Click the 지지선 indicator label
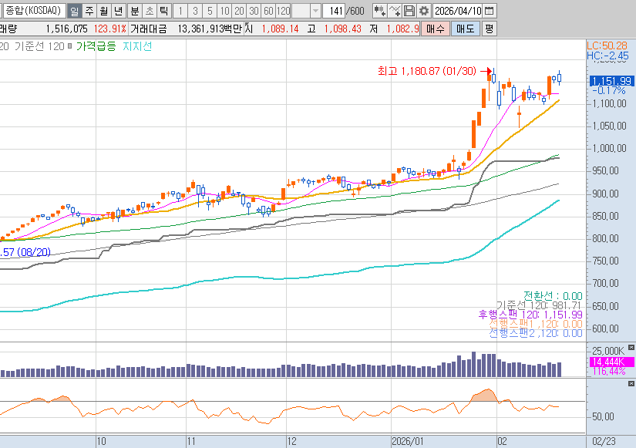The image size is (636, 448). click(x=137, y=46)
